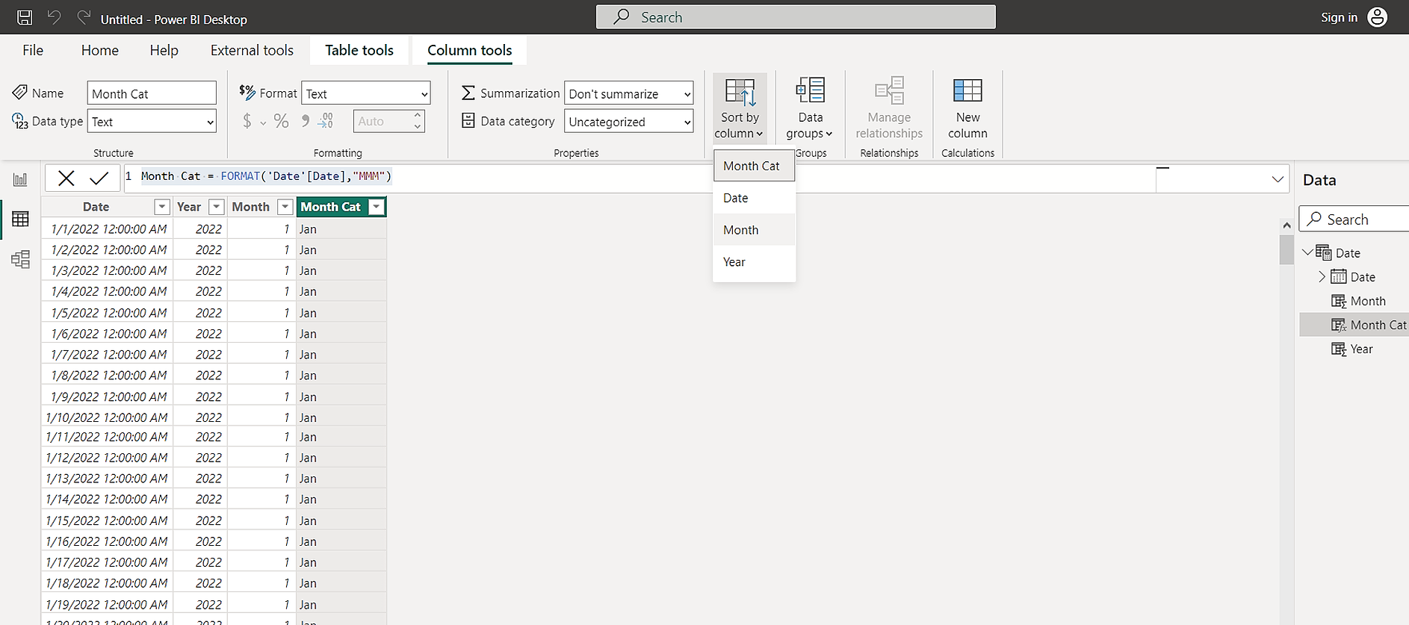Switch to the Table tools tab
The height and width of the screenshot is (625, 1409).
(359, 50)
